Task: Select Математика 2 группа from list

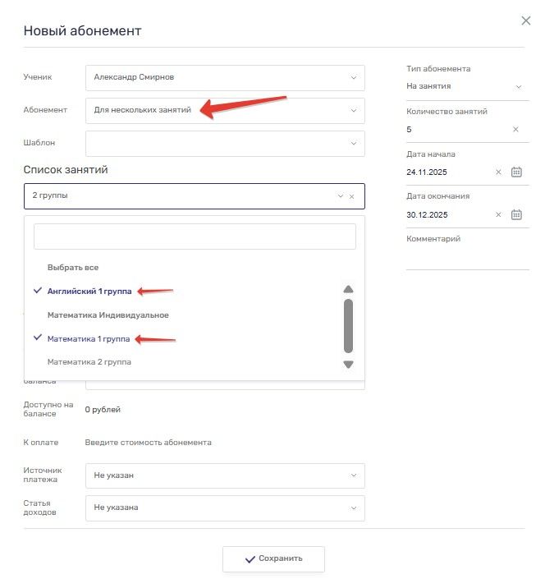Action: click(89, 362)
